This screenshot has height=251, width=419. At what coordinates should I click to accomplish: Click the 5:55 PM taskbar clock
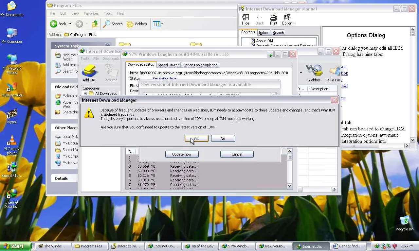407,246
